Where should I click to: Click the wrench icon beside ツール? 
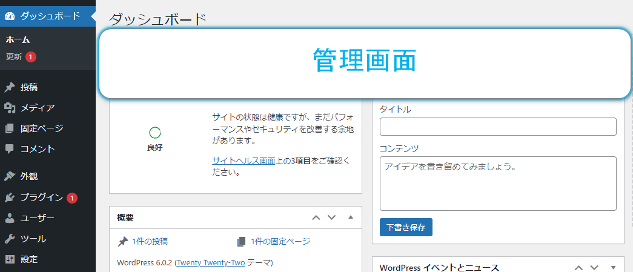(x=10, y=239)
